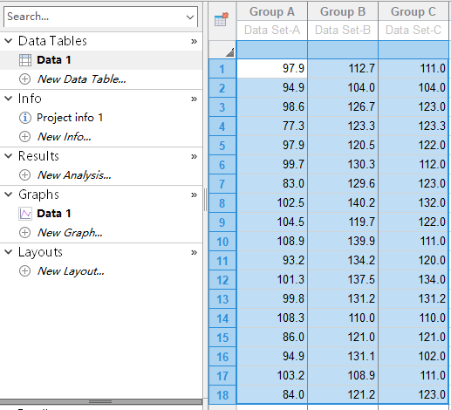The width and height of the screenshot is (451, 410).
Task: Click cell 112.7 in Group B
Action: click(343, 69)
